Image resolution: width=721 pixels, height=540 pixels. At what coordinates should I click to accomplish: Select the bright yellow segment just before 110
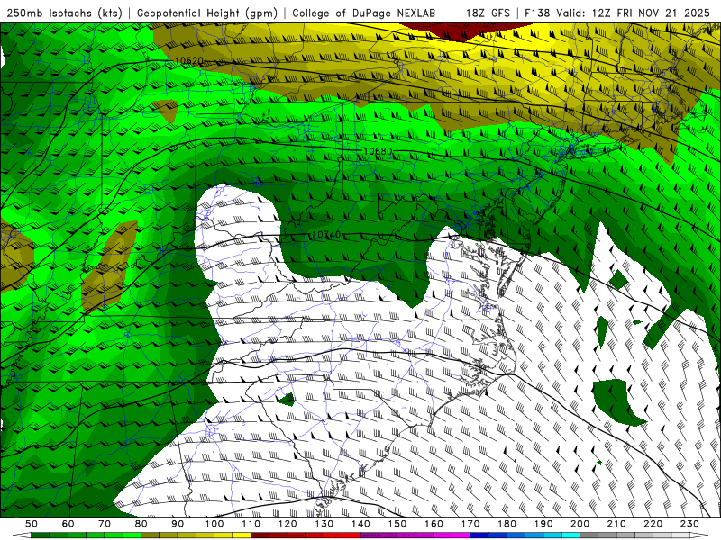point(242,535)
